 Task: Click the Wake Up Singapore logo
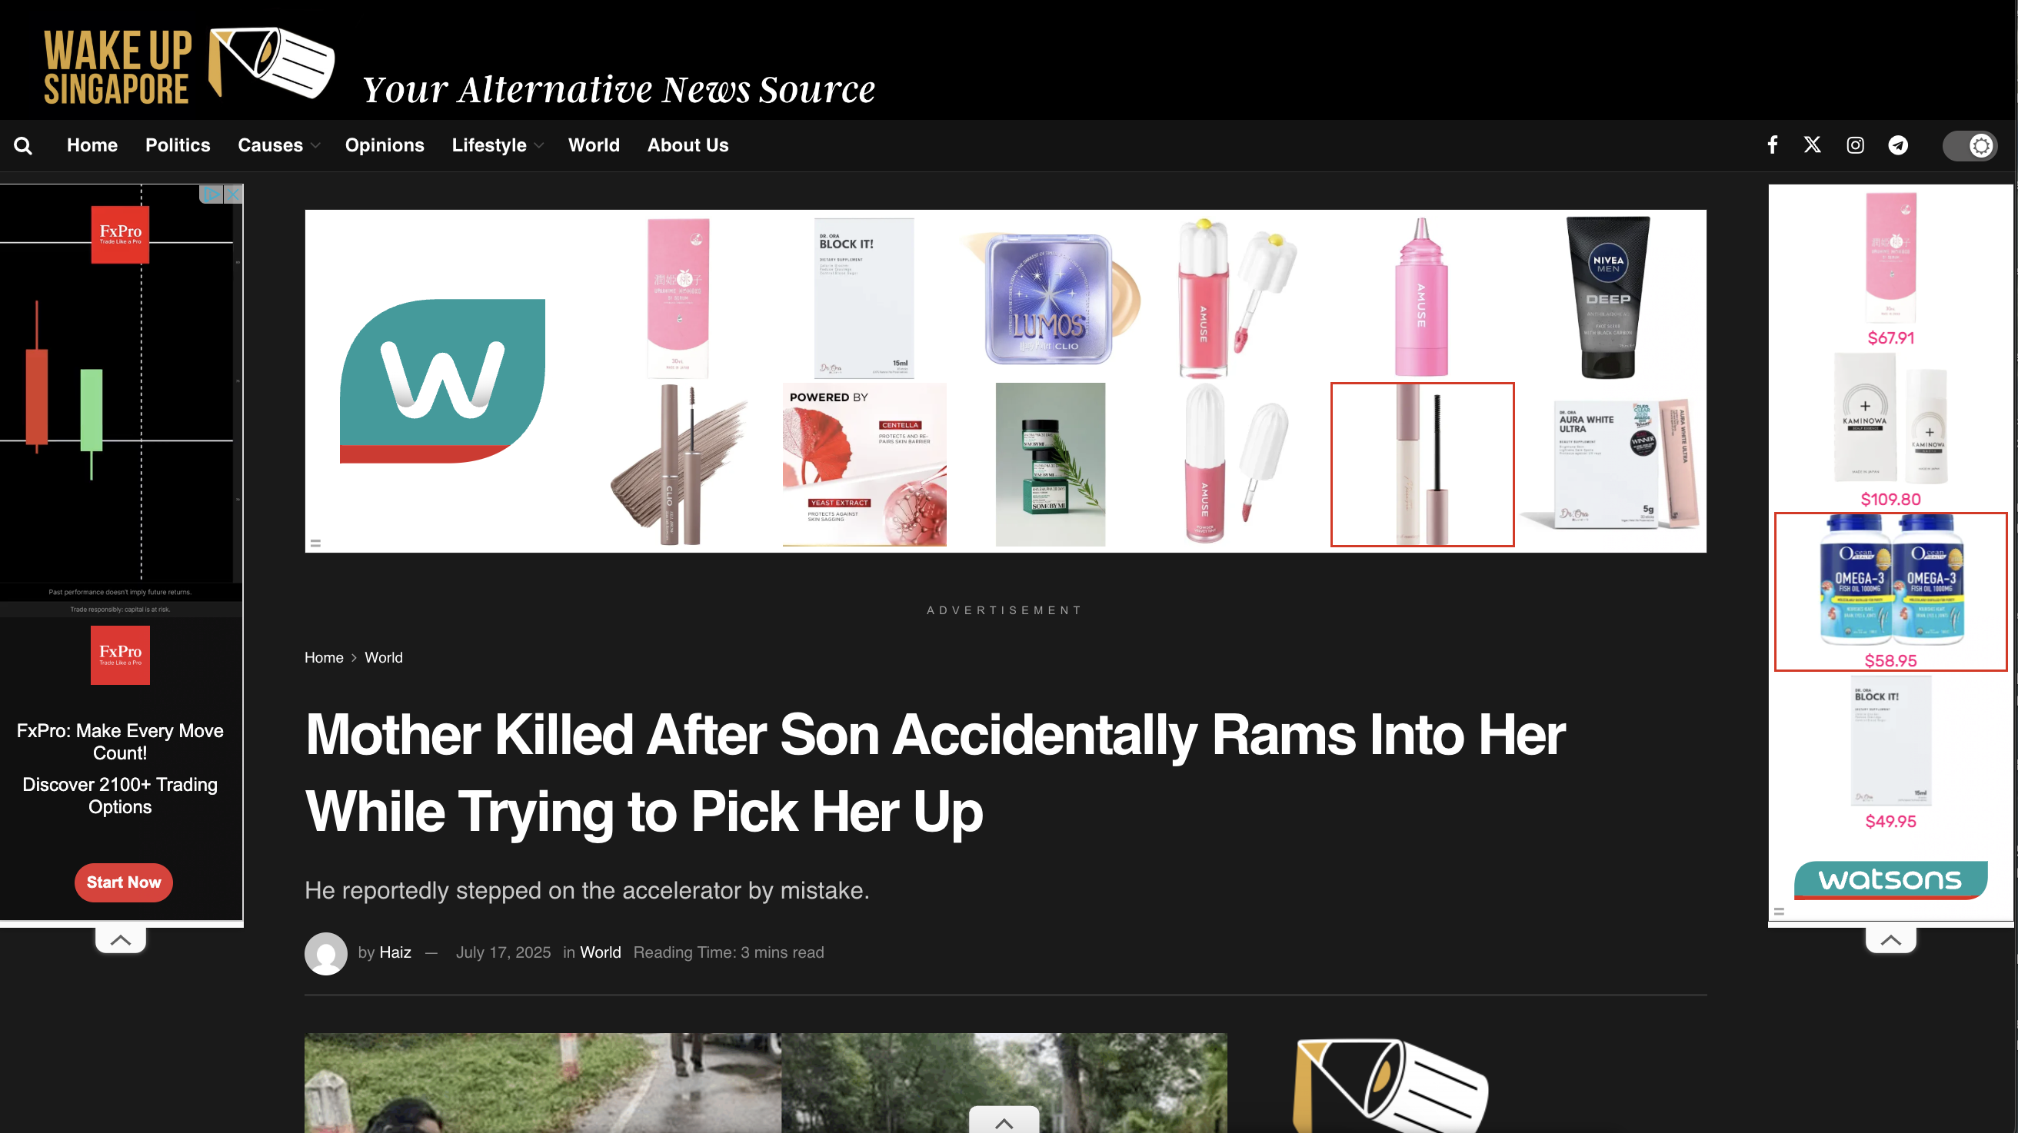tap(188, 65)
